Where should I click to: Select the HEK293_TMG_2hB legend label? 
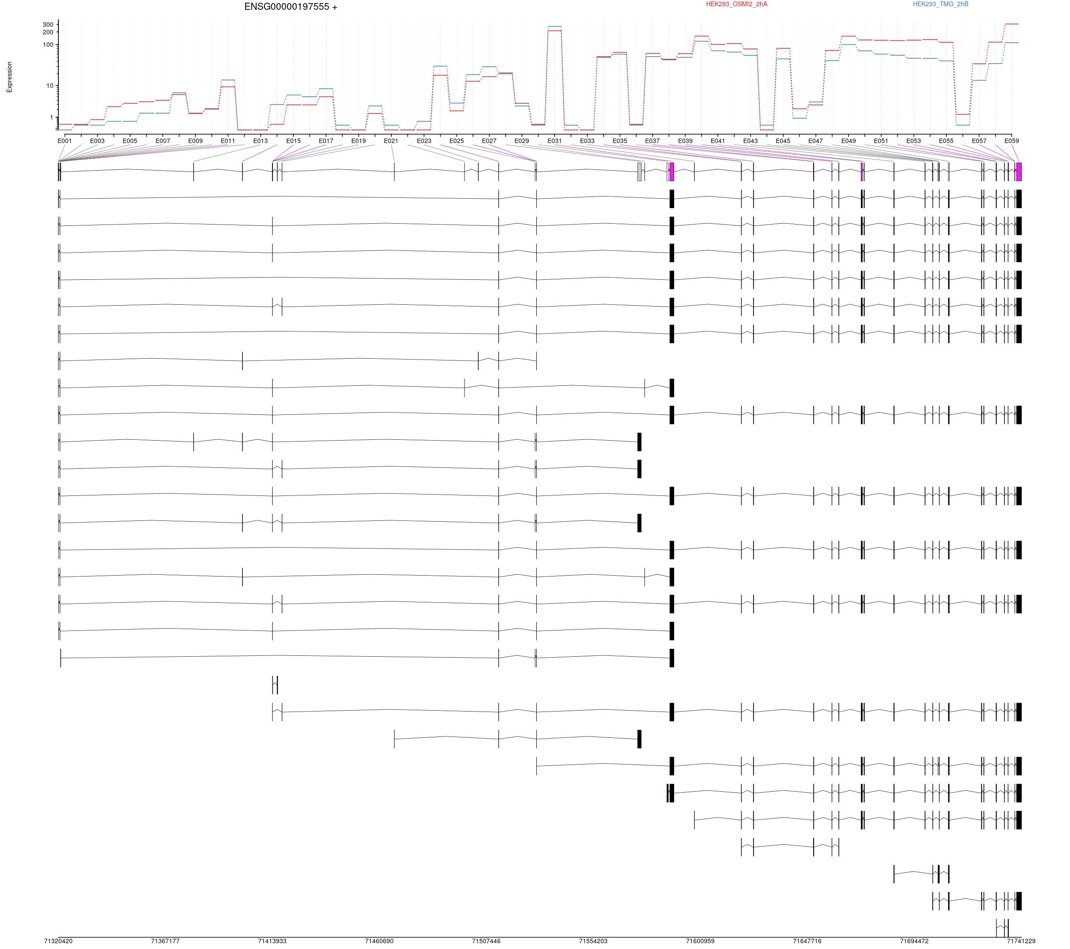(x=940, y=4)
